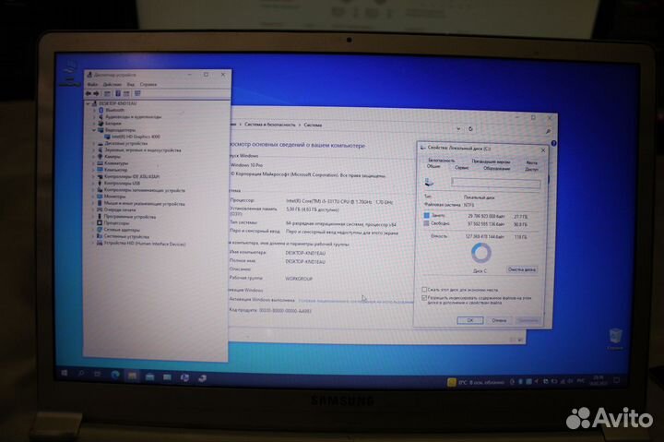Click OK in disk properties dialog
This screenshot has width=664, height=442.
pyautogui.click(x=470, y=320)
